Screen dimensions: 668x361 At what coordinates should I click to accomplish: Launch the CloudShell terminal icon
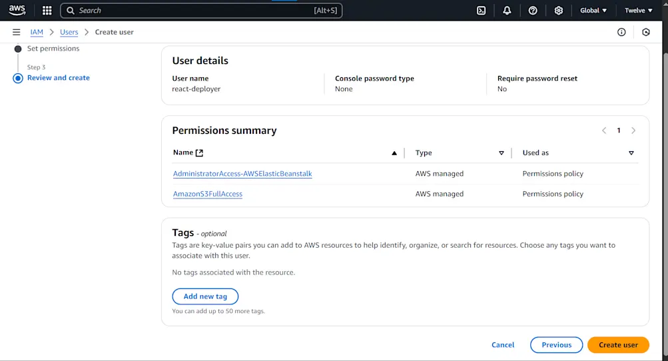click(x=482, y=11)
